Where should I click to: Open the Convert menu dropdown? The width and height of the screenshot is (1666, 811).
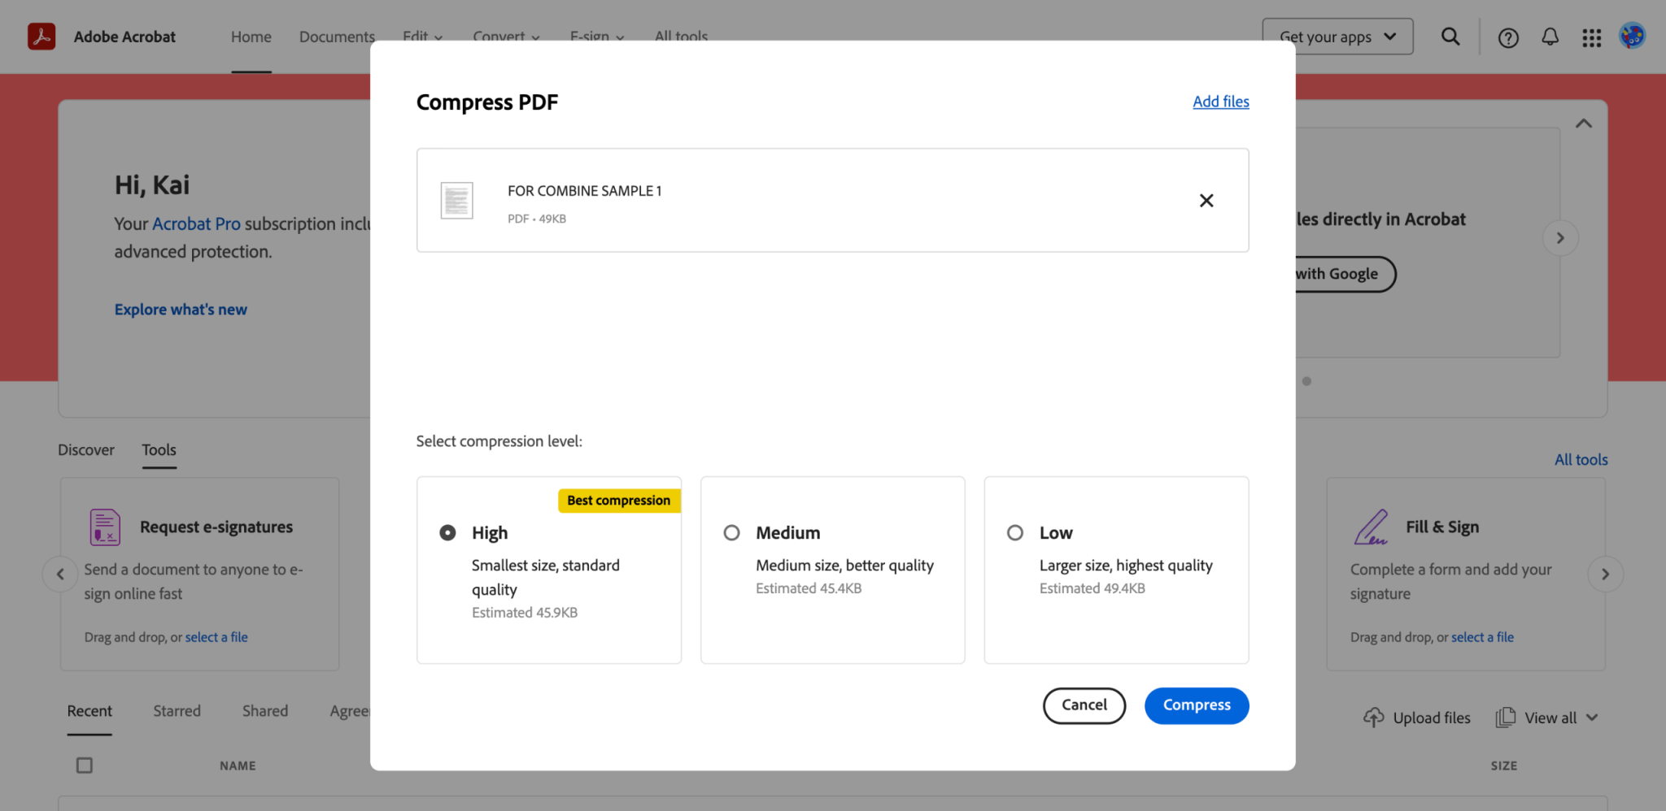(x=506, y=37)
